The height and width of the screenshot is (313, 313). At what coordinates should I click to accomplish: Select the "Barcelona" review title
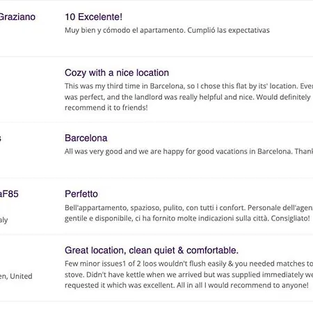pyautogui.click(x=86, y=138)
